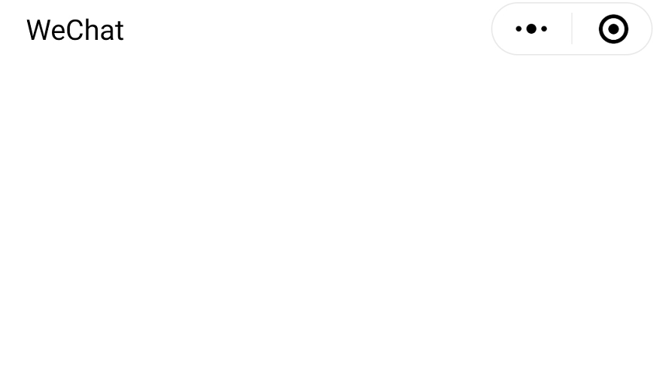The image size is (666, 369).
Task: Select the capsule button's right half
Action: [612, 29]
